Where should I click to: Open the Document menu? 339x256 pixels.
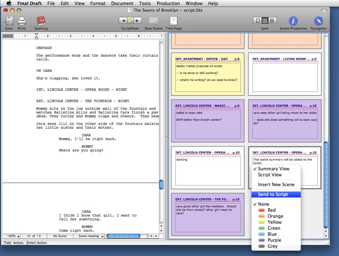pyautogui.click(x=122, y=3)
